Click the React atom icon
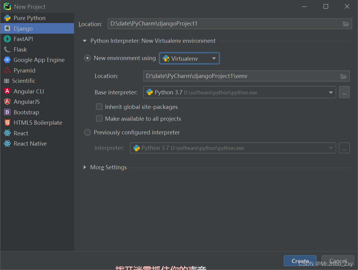The width and height of the screenshot is (358, 270). [x=7, y=133]
